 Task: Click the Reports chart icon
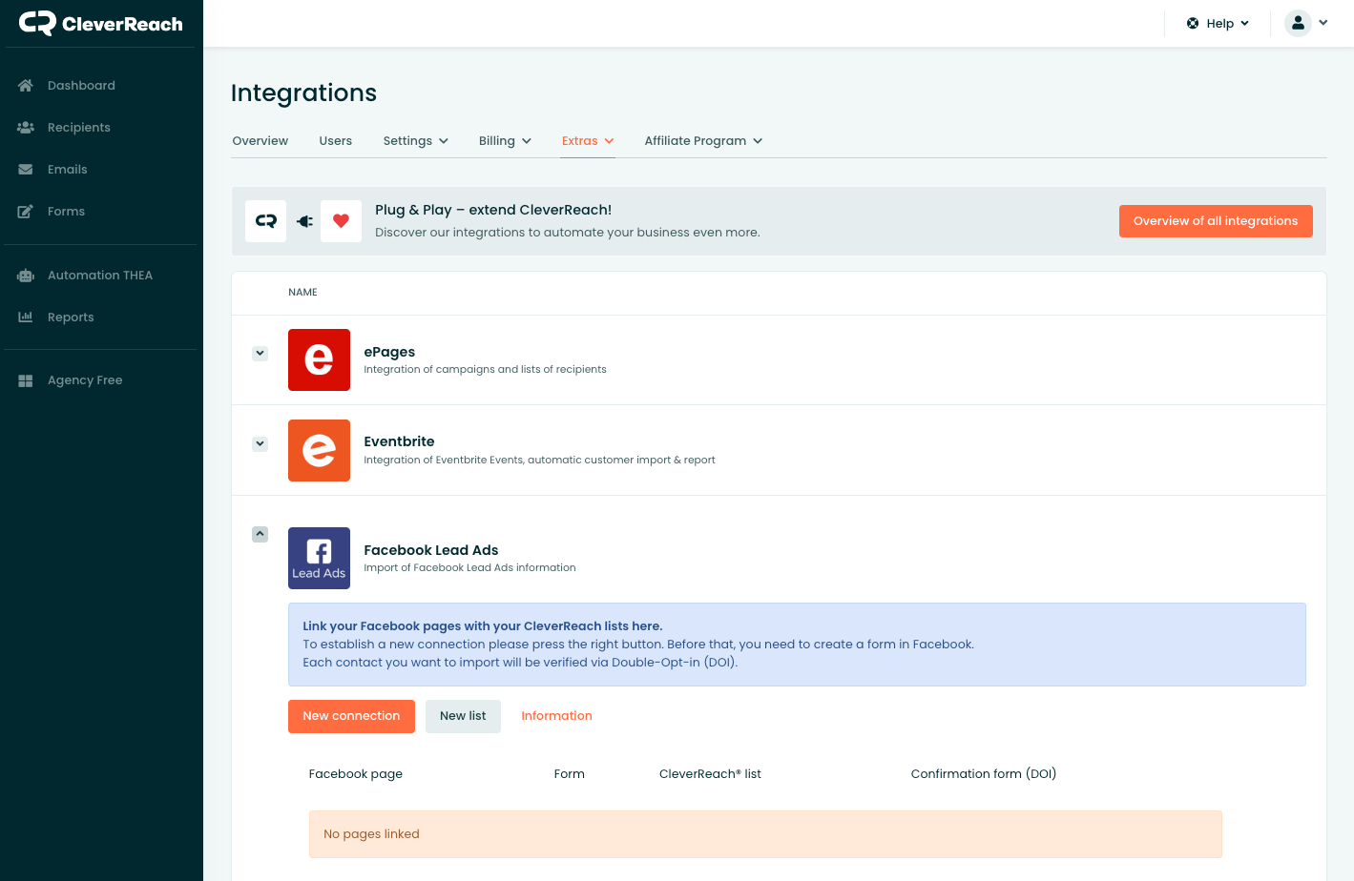(26, 318)
